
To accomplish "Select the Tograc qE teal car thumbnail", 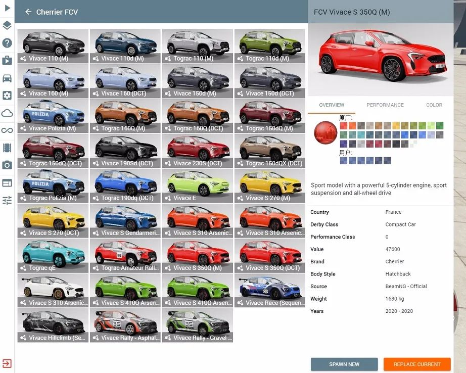I will pyautogui.click(x=53, y=255).
